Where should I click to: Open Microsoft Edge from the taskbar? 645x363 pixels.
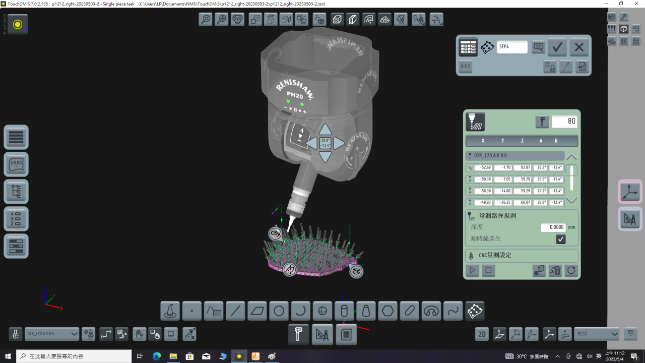pyautogui.click(x=156, y=356)
